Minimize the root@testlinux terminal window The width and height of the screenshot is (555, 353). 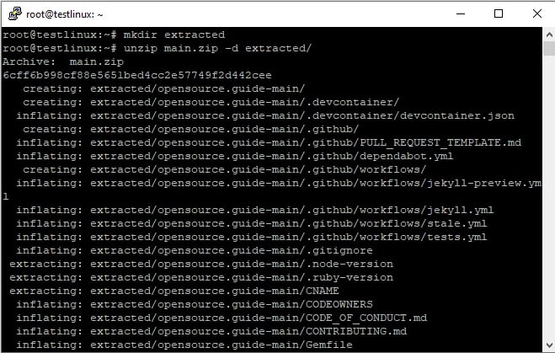[460, 13]
